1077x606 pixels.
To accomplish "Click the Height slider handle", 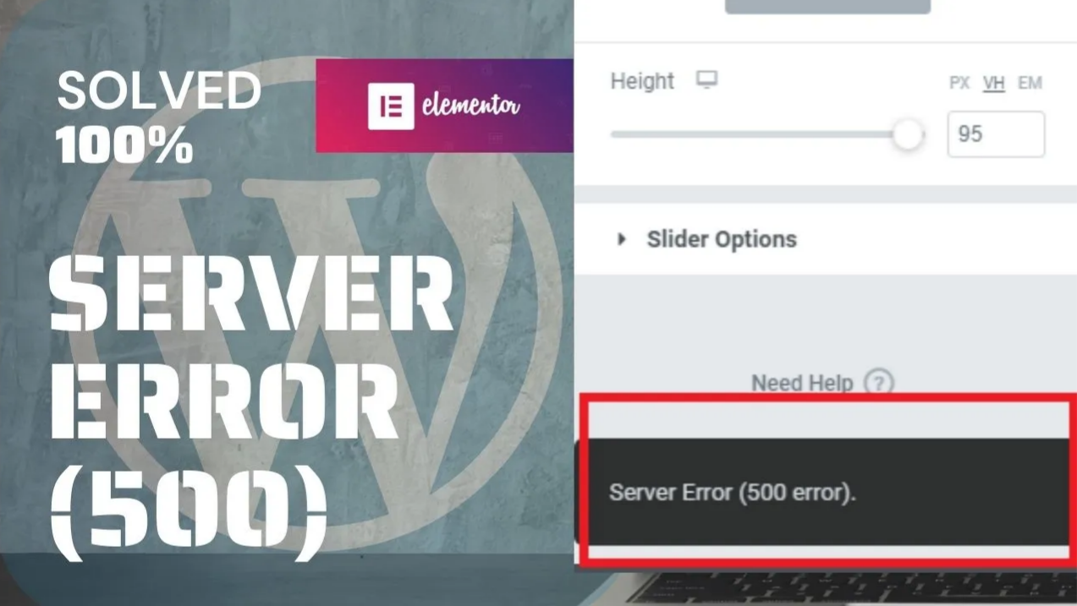I will coord(908,134).
